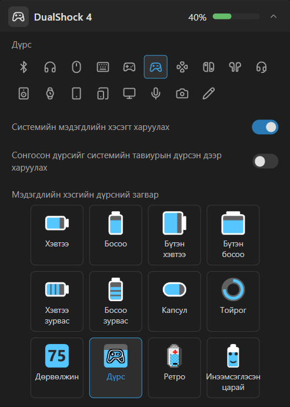This screenshot has width=290, height=407.
Task: Click the 40% battery percentage text
Action: 197,18
